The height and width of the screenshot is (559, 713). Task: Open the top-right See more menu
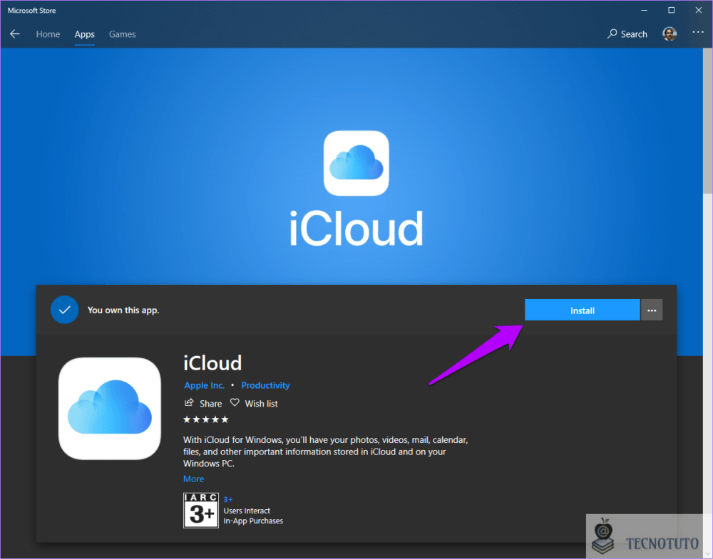[x=698, y=32]
